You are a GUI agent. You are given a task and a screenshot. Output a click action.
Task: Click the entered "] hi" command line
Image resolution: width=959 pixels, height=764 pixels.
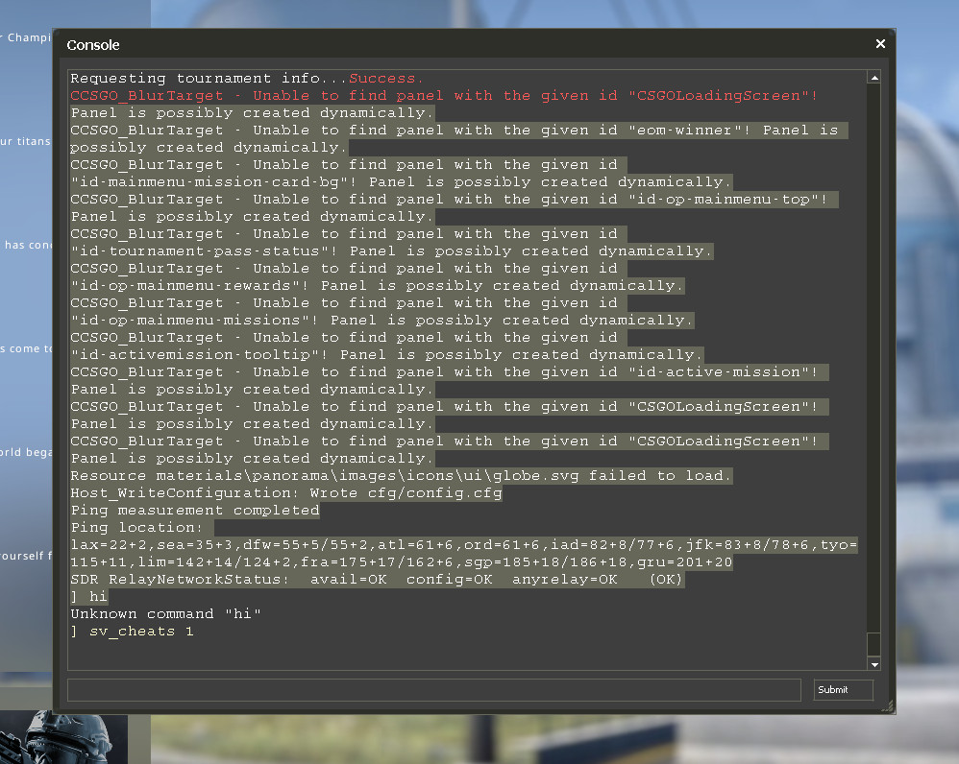pyautogui.click(x=89, y=596)
